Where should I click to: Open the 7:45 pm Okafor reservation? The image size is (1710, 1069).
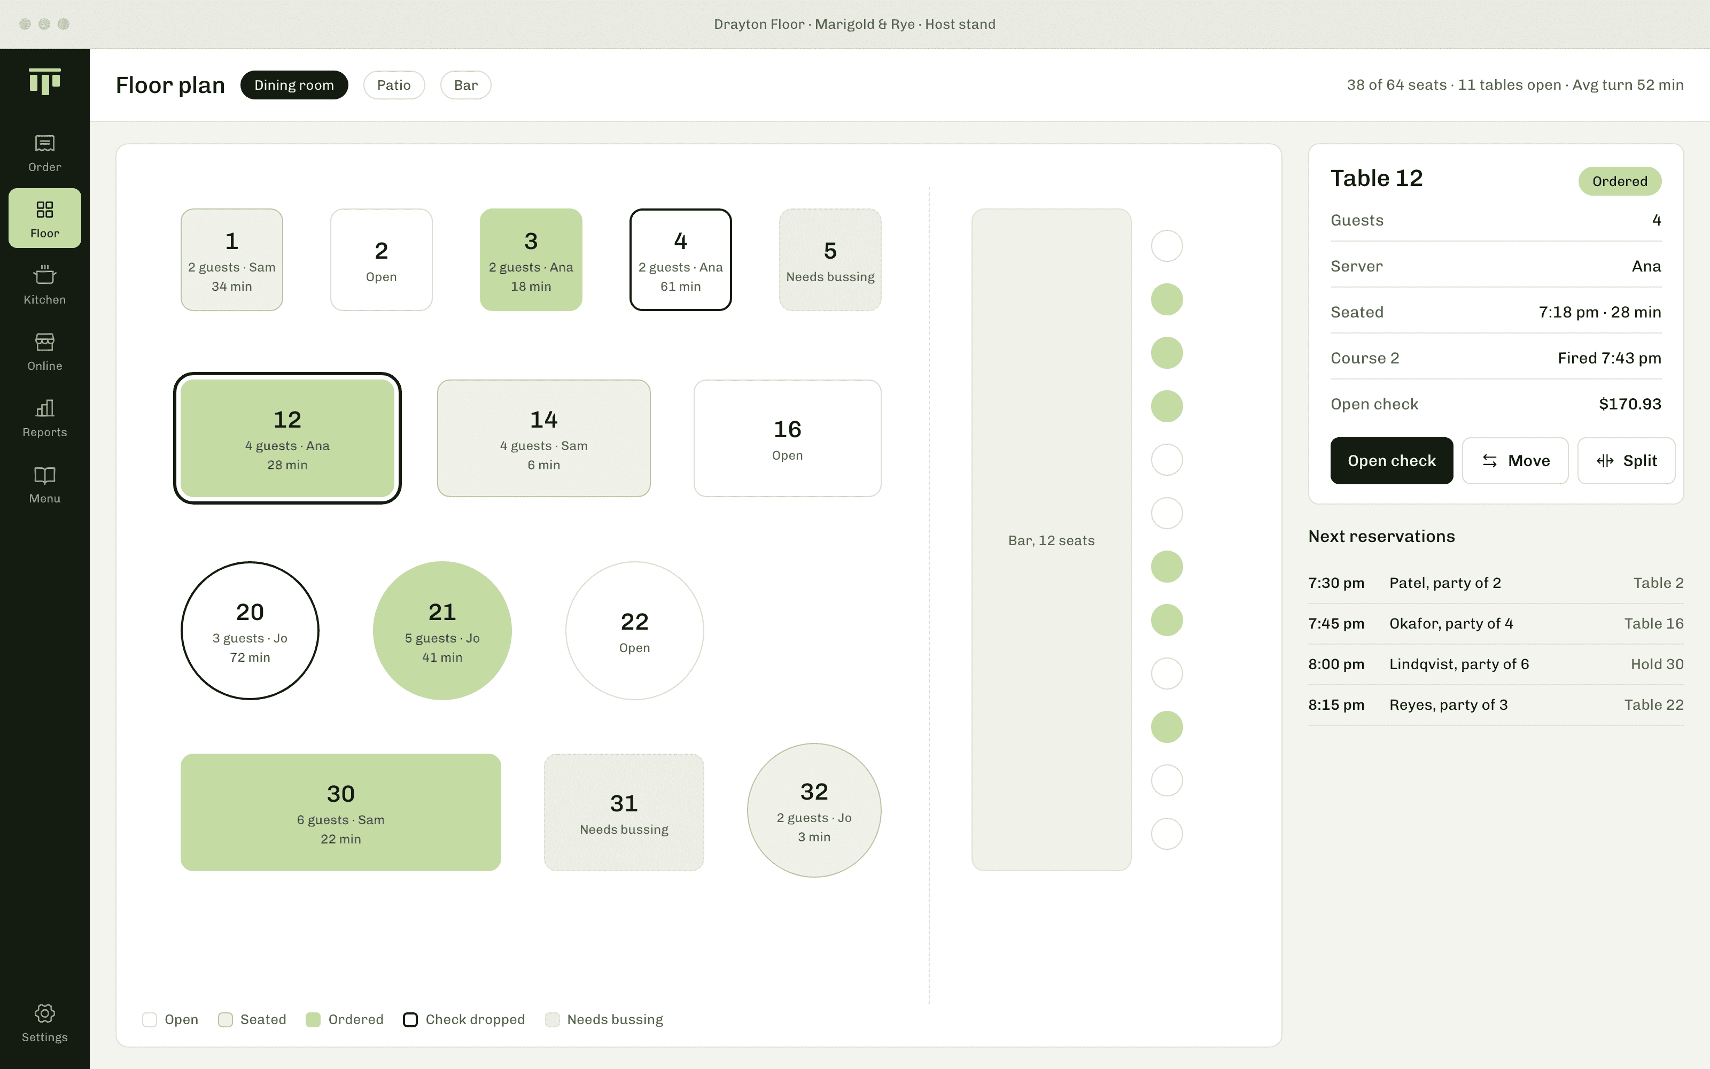point(1496,624)
